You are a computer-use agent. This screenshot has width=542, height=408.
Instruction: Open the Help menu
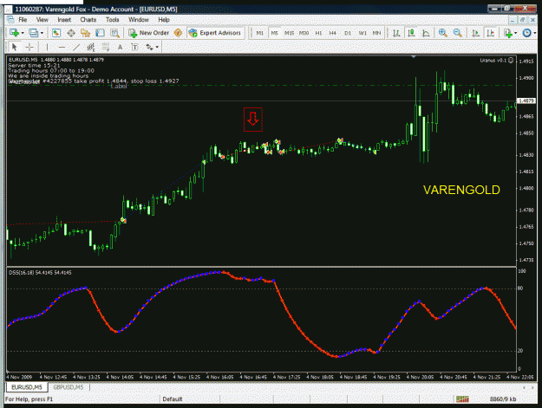(x=164, y=20)
